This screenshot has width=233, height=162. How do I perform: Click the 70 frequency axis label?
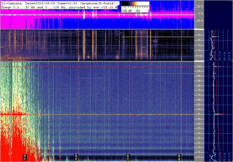point(199,95)
